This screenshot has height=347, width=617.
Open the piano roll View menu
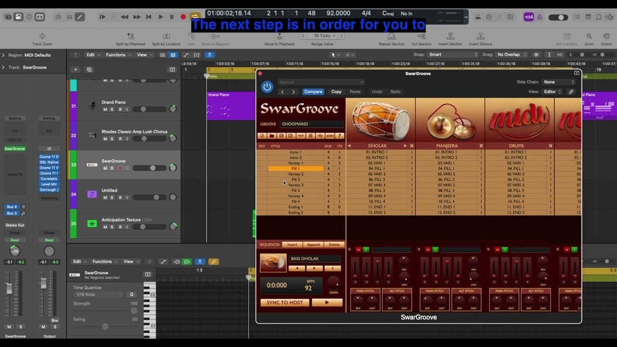[x=130, y=262]
